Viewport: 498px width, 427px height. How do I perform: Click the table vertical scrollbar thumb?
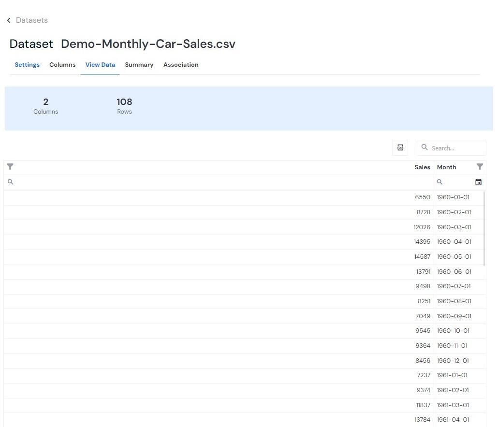point(484,228)
